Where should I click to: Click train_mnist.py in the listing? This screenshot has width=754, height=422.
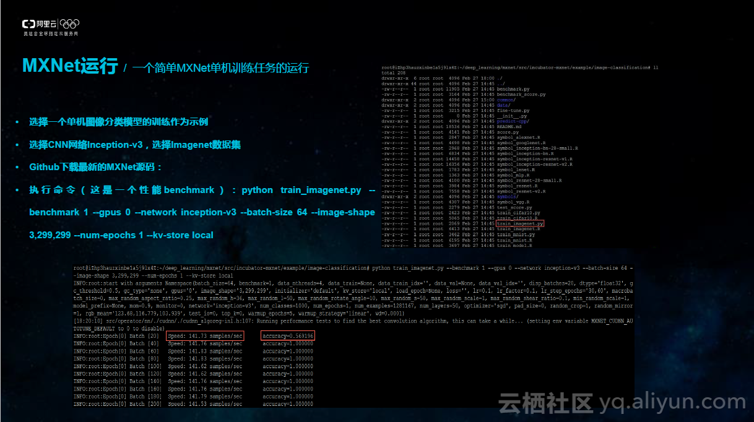[516, 235]
